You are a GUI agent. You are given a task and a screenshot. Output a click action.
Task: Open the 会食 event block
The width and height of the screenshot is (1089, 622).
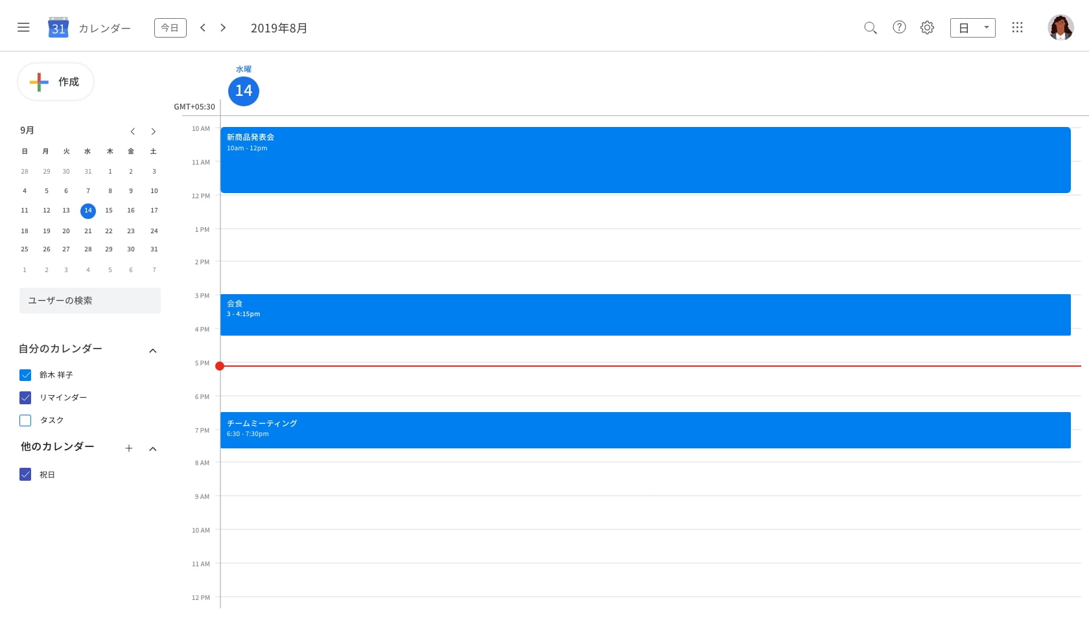click(x=646, y=315)
